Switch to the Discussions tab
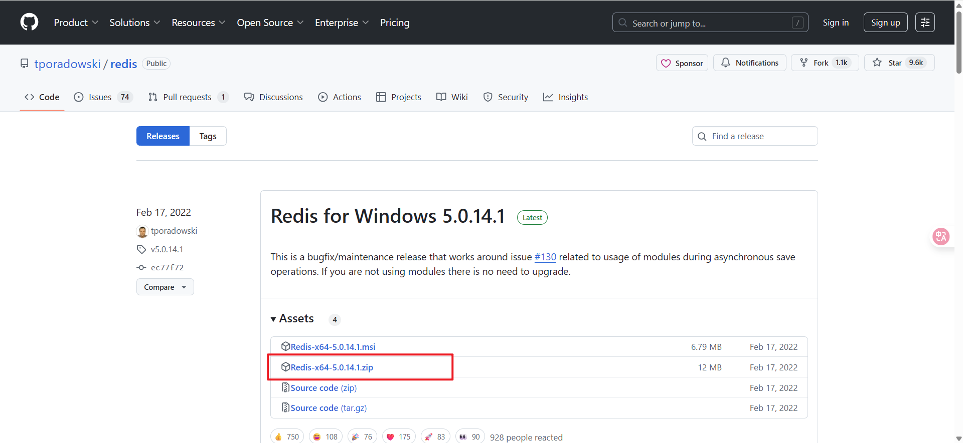 pos(273,97)
